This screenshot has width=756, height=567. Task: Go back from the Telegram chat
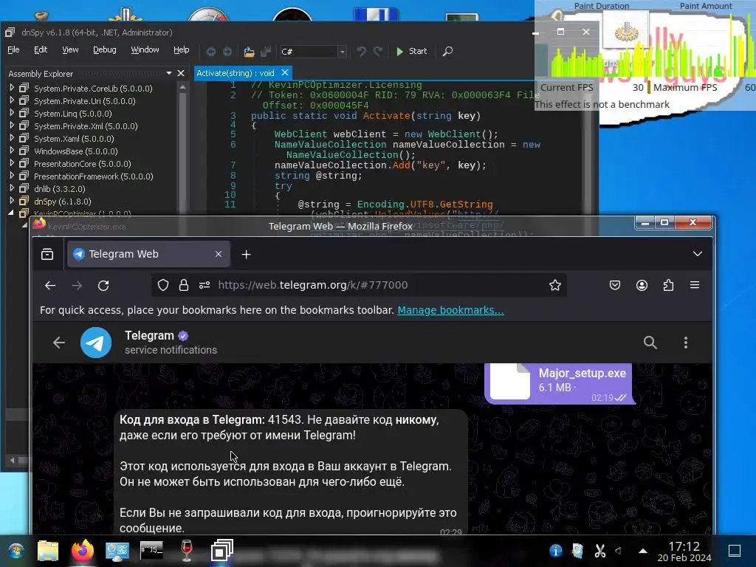click(x=59, y=343)
